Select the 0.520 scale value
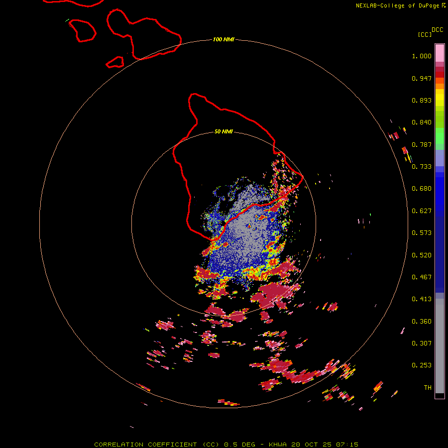This screenshot has width=448, height=448. coord(422,255)
